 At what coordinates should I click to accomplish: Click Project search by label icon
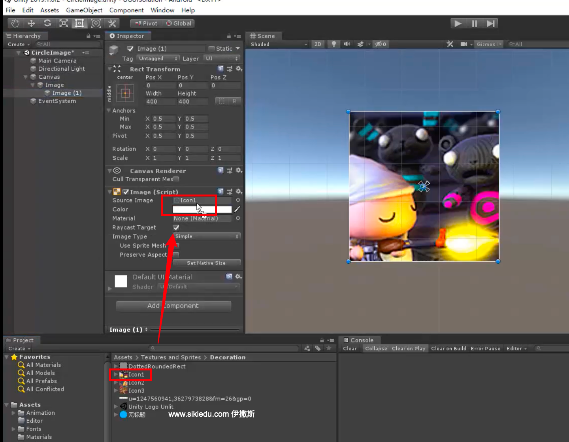(318, 348)
